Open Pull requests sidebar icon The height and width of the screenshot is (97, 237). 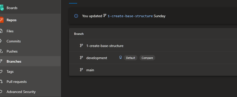coord(1,82)
